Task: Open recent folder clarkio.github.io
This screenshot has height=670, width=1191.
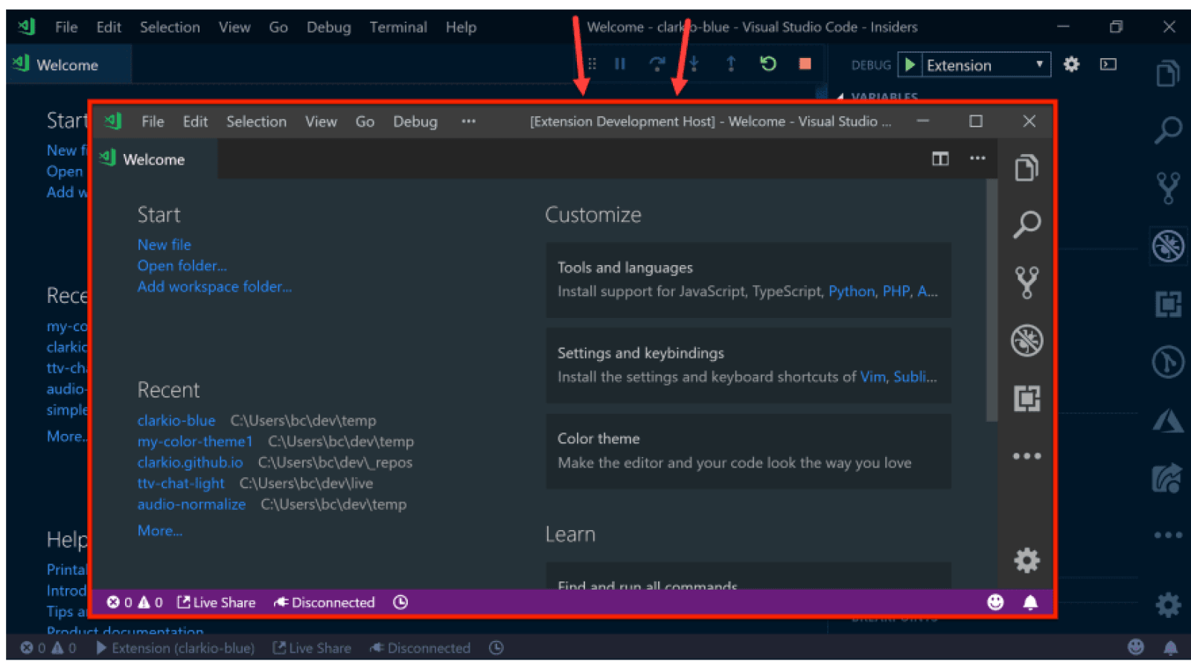Action: 190,462
